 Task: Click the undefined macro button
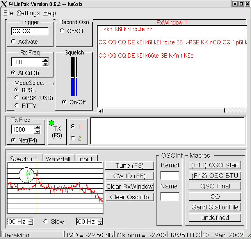pyautogui.click(x=215, y=218)
